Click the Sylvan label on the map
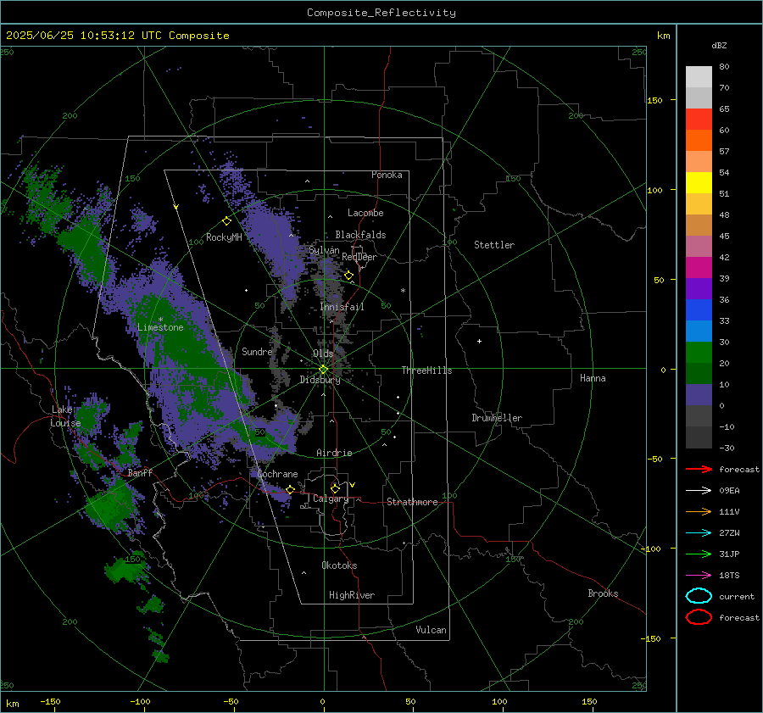 point(324,250)
